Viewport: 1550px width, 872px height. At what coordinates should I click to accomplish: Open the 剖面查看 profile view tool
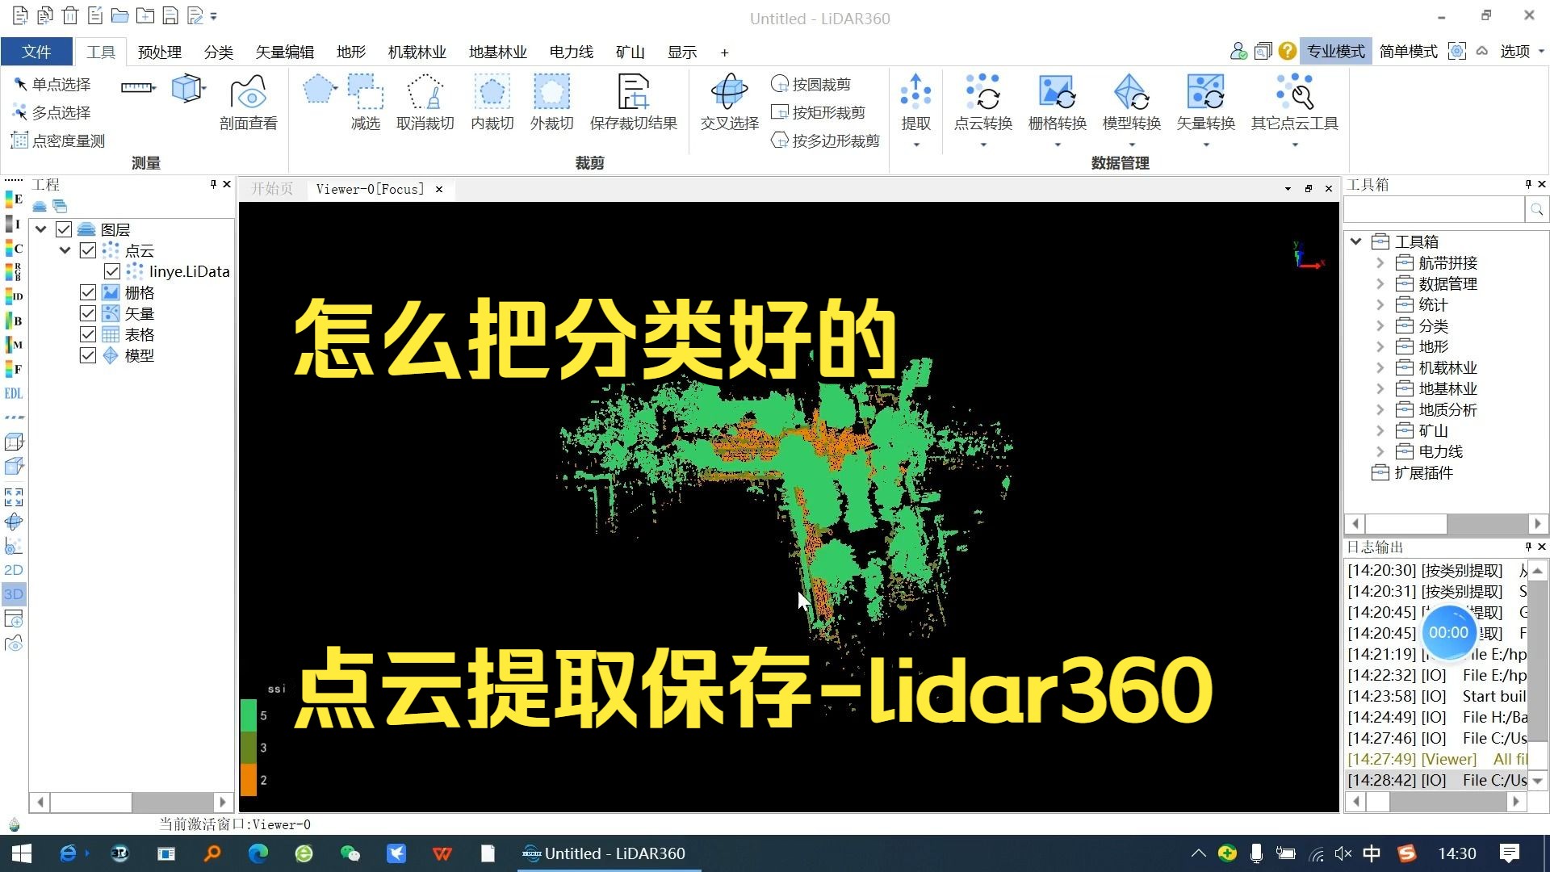tap(248, 103)
